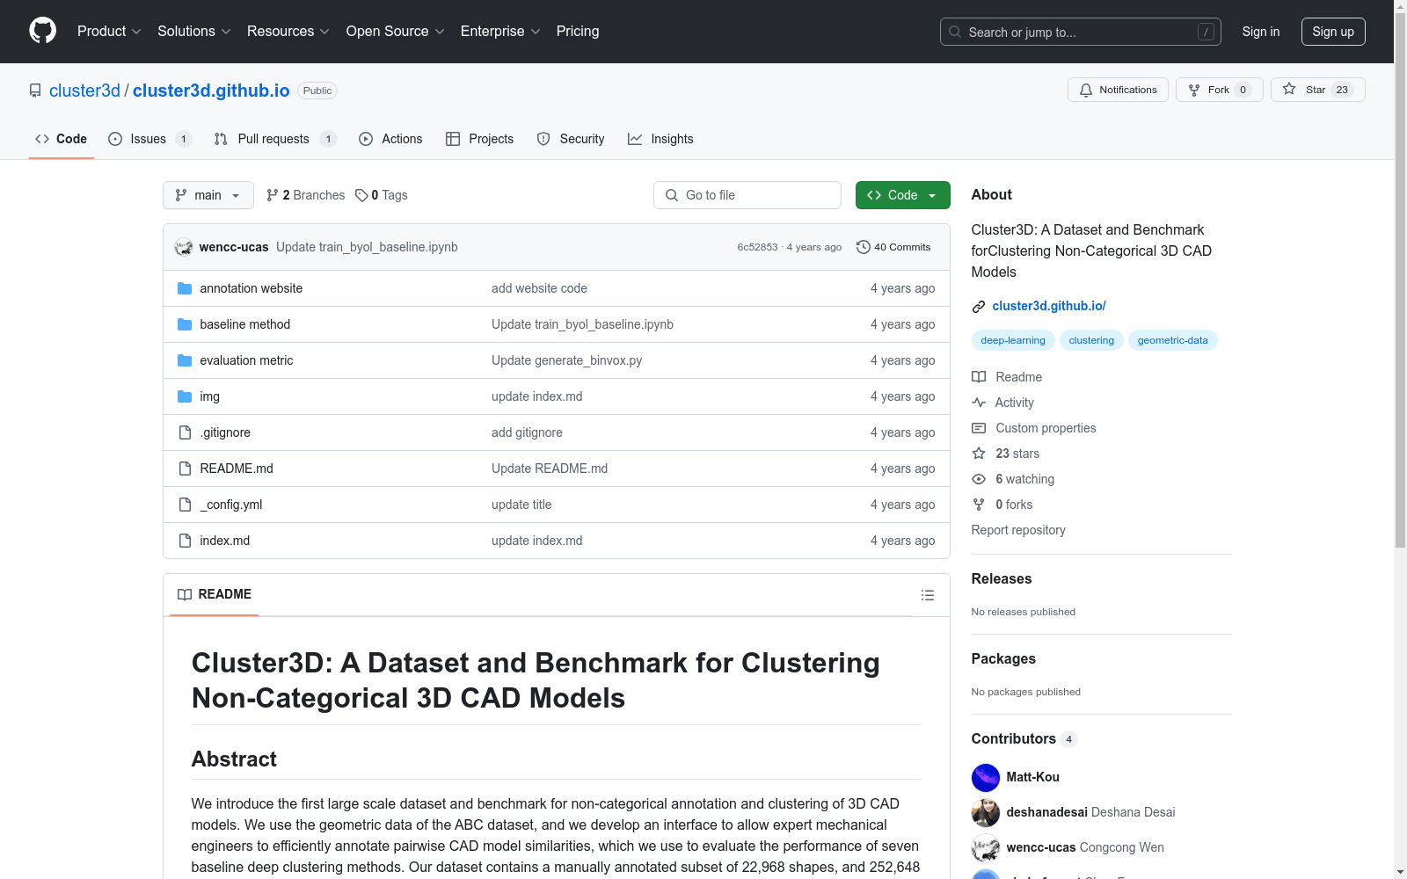Viewport: 1407px width, 879px height.
Task: Open the Releases section heading
Action: pos(1002,578)
